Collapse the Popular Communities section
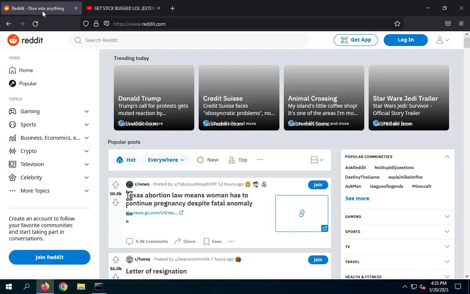The width and height of the screenshot is (470, 294). coord(447,157)
